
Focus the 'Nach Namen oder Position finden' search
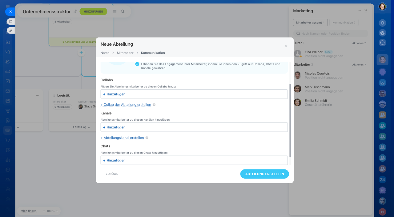(x=331, y=33)
